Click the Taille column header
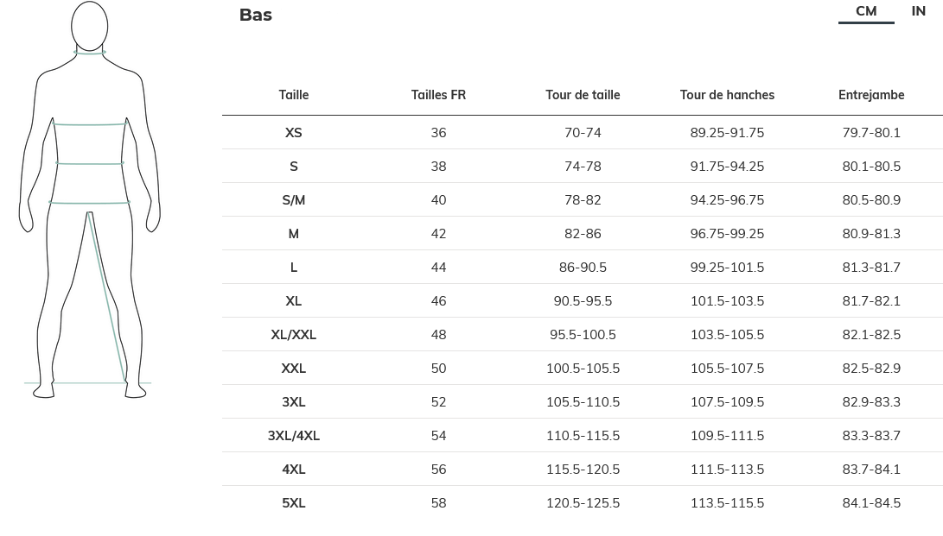This screenshot has width=943, height=536. (x=294, y=95)
